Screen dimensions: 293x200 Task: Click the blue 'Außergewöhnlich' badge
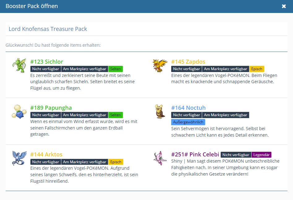[188, 122]
